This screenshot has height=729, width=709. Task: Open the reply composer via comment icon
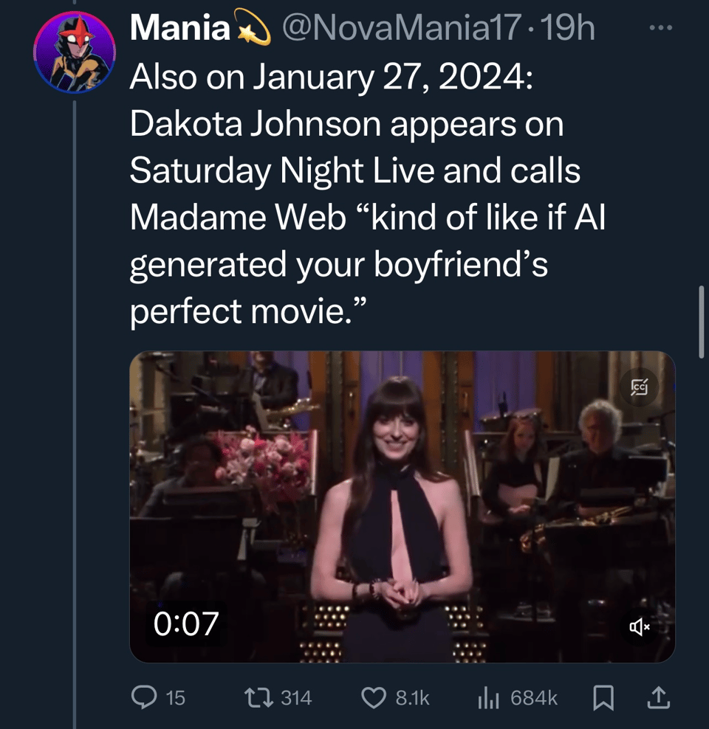(145, 697)
